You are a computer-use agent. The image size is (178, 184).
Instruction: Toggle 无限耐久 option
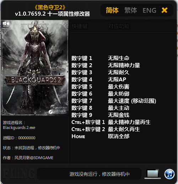[119, 72]
